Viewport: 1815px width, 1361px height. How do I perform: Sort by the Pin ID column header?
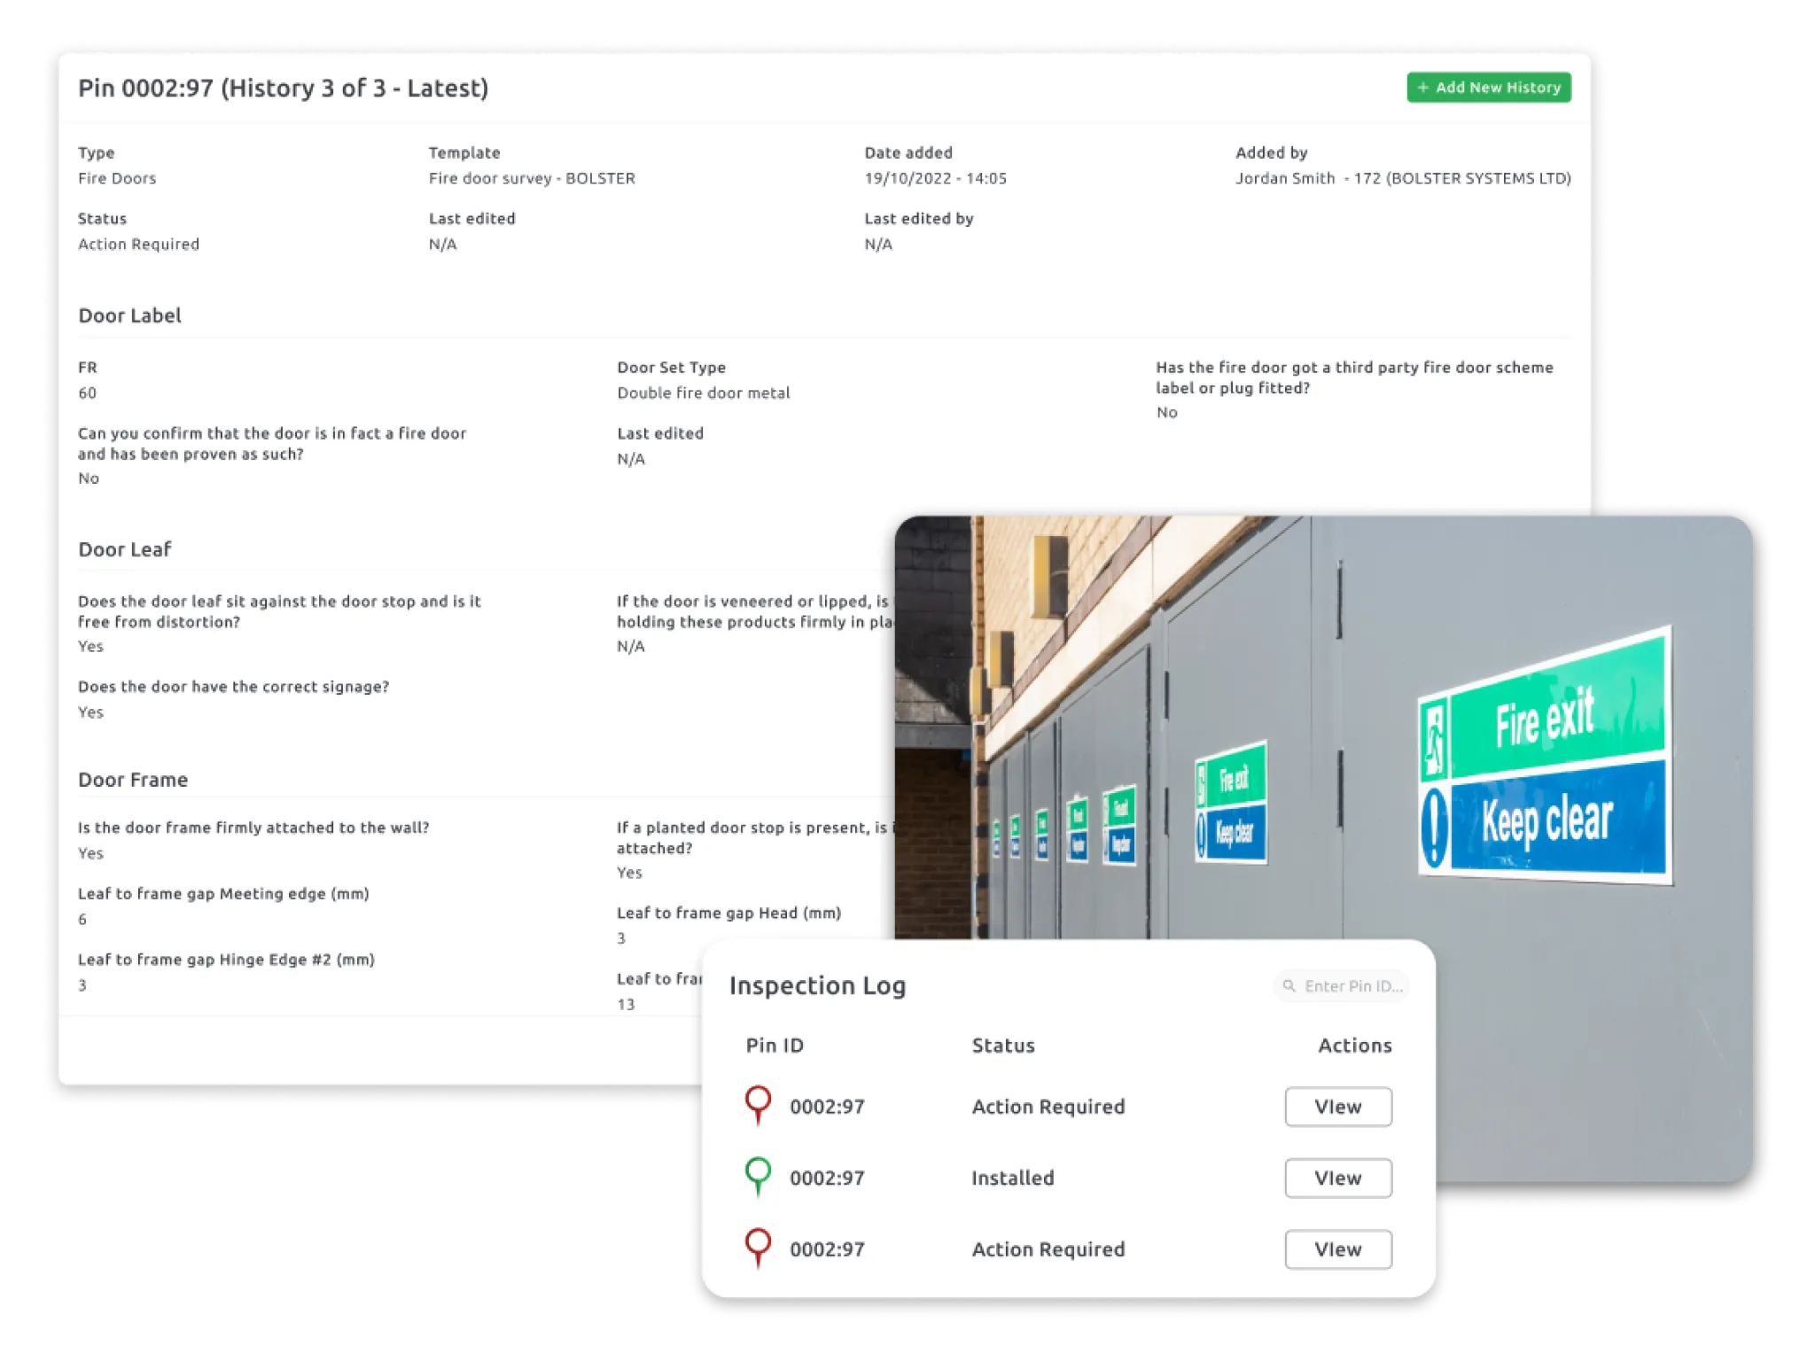(x=775, y=1046)
